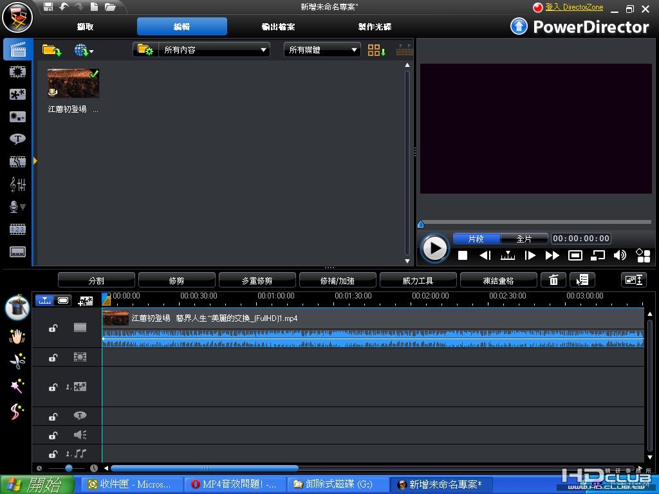Expand the library side panel arrow
The height and width of the screenshot is (494, 659).
pyautogui.click(x=35, y=161)
